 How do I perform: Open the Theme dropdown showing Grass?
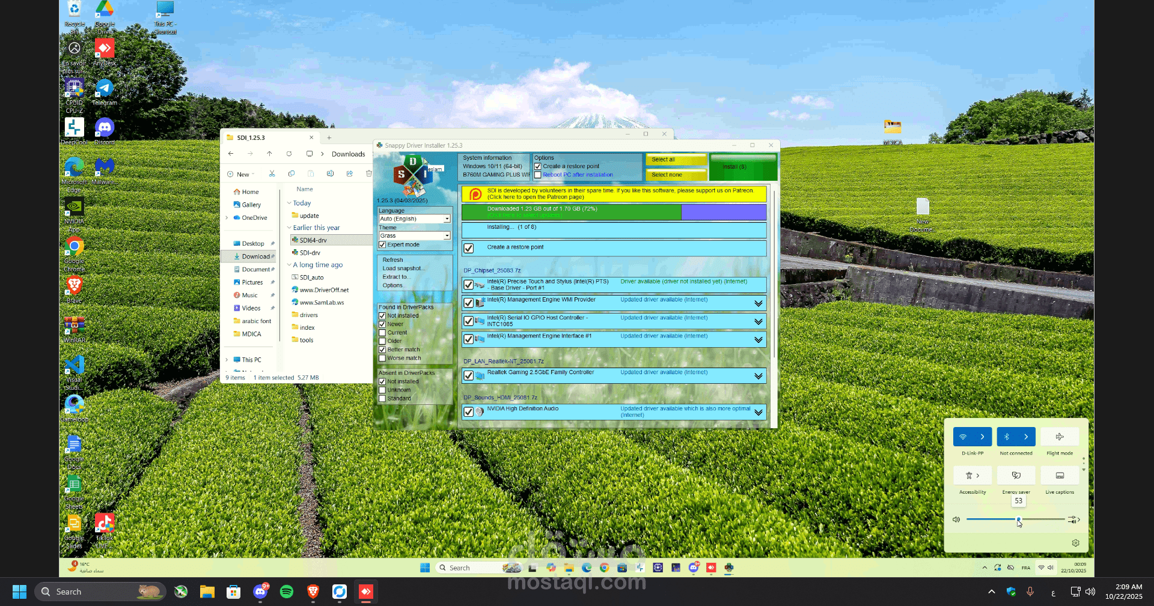[x=414, y=235]
